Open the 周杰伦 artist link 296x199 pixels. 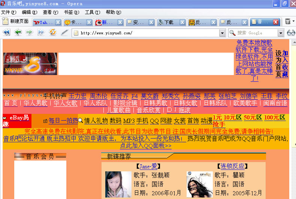98,96
